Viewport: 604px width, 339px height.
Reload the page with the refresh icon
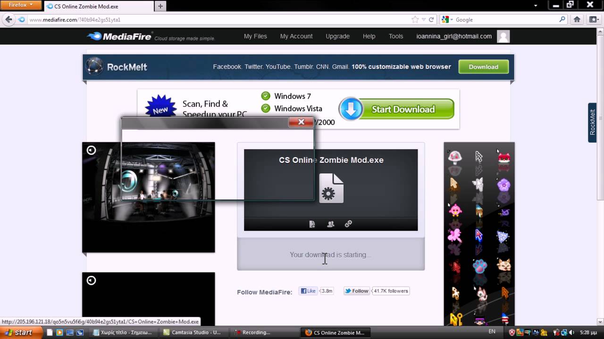(x=431, y=19)
